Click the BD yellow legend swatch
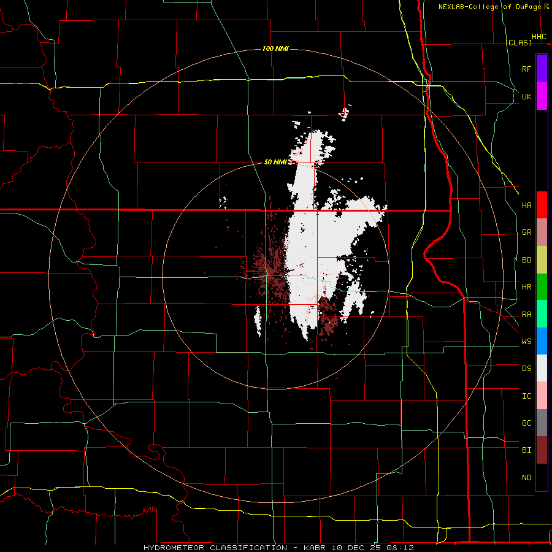 [542, 260]
